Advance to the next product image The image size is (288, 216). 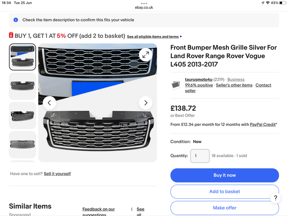(146, 103)
